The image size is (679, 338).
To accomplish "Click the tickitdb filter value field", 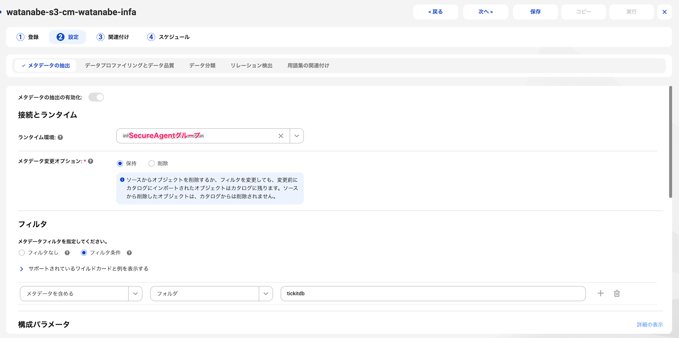I will pos(433,294).
